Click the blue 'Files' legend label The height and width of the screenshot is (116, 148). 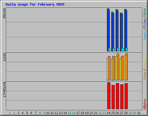(x=145, y=23)
